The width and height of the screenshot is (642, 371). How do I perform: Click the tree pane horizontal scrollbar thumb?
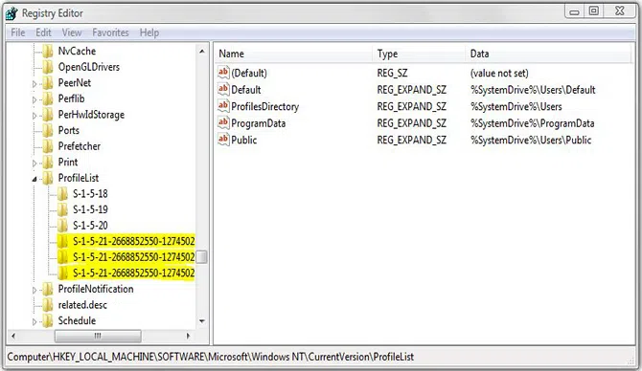(98, 336)
